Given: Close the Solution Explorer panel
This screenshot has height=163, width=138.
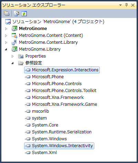Looking at the screenshot, I should point(133,5).
